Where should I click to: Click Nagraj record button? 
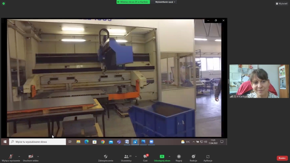[x=179, y=158]
